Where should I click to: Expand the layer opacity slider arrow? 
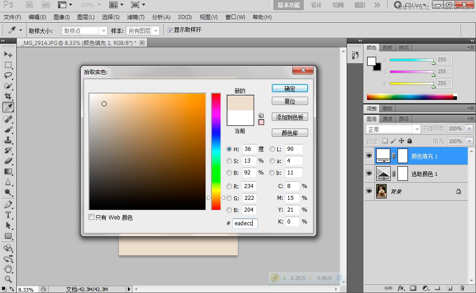[x=469, y=129]
